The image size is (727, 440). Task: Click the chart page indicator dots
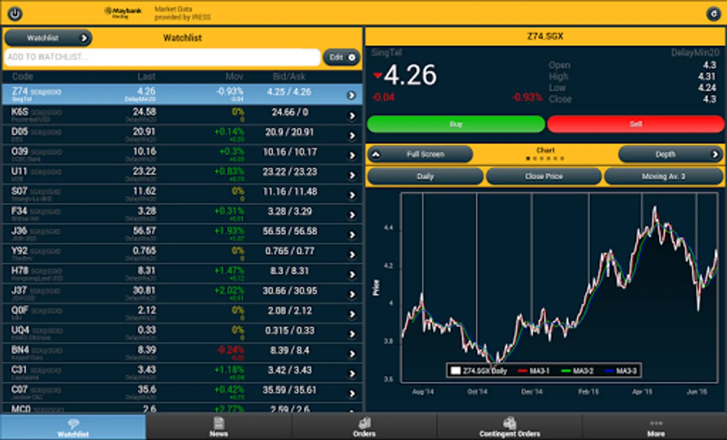pyautogui.click(x=545, y=158)
